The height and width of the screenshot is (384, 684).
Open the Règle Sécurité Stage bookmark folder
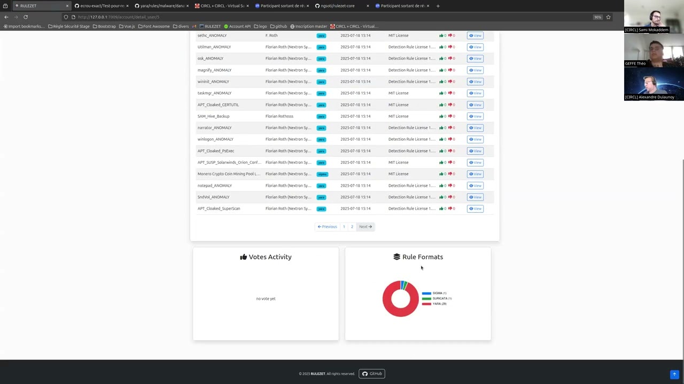tap(69, 26)
